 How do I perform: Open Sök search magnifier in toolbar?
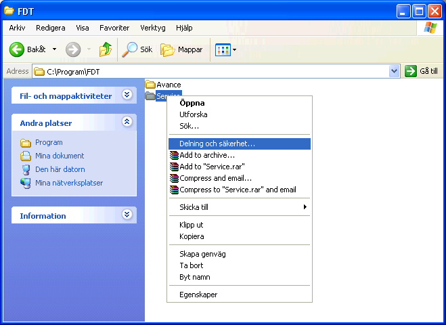point(129,49)
